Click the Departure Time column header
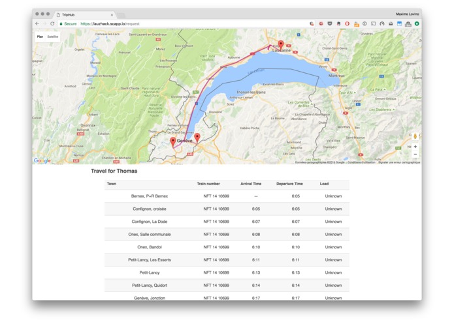Screen dimensions: 454x322 [289, 184]
